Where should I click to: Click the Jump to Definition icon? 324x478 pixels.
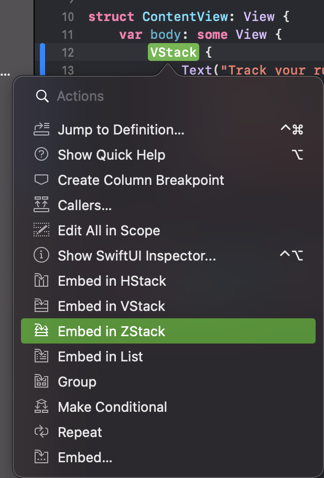coord(41,130)
